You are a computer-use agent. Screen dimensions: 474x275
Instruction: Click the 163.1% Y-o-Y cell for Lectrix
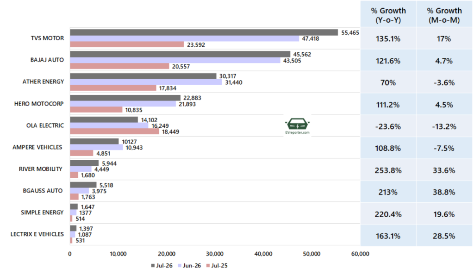(x=388, y=236)
